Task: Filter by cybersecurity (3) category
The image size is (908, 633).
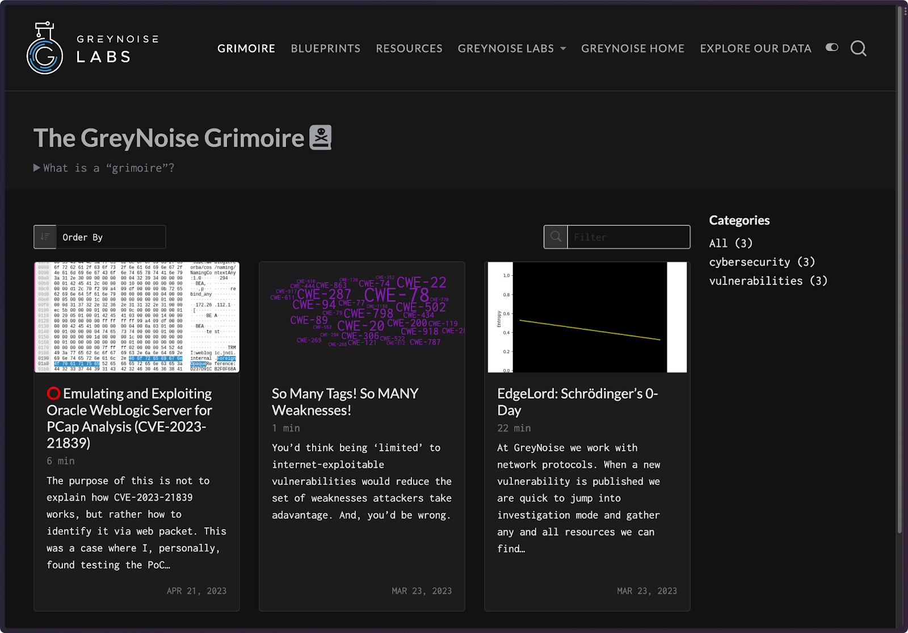Action: tap(762, 262)
